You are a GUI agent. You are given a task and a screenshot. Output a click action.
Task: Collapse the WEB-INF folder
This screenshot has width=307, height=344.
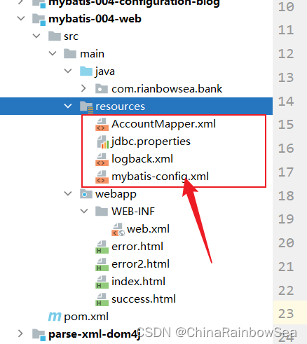[84, 212]
